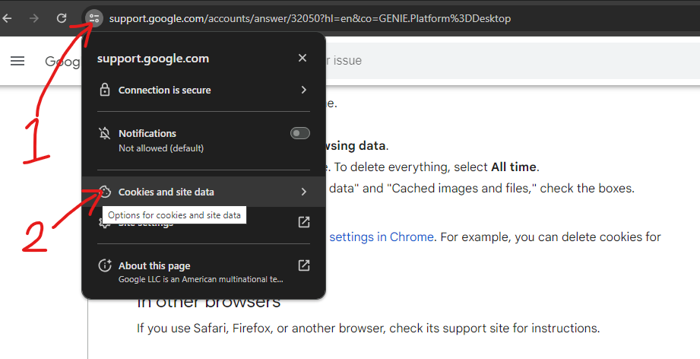The width and height of the screenshot is (700, 359).
Task: Open the Connection is secure details
Action: (204, 90)
